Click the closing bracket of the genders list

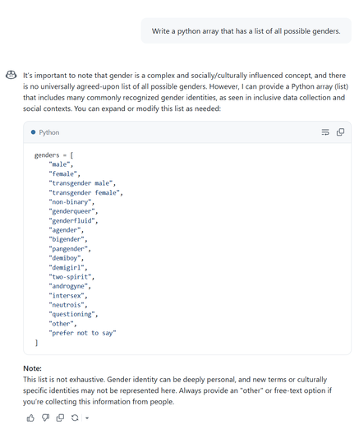[x=36, y=343]
